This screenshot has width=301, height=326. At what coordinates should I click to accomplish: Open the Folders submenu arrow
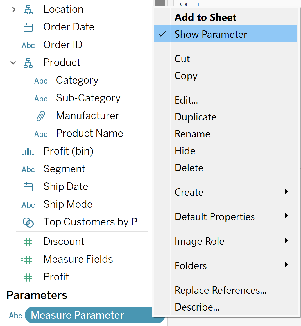(x=286, y=265)
